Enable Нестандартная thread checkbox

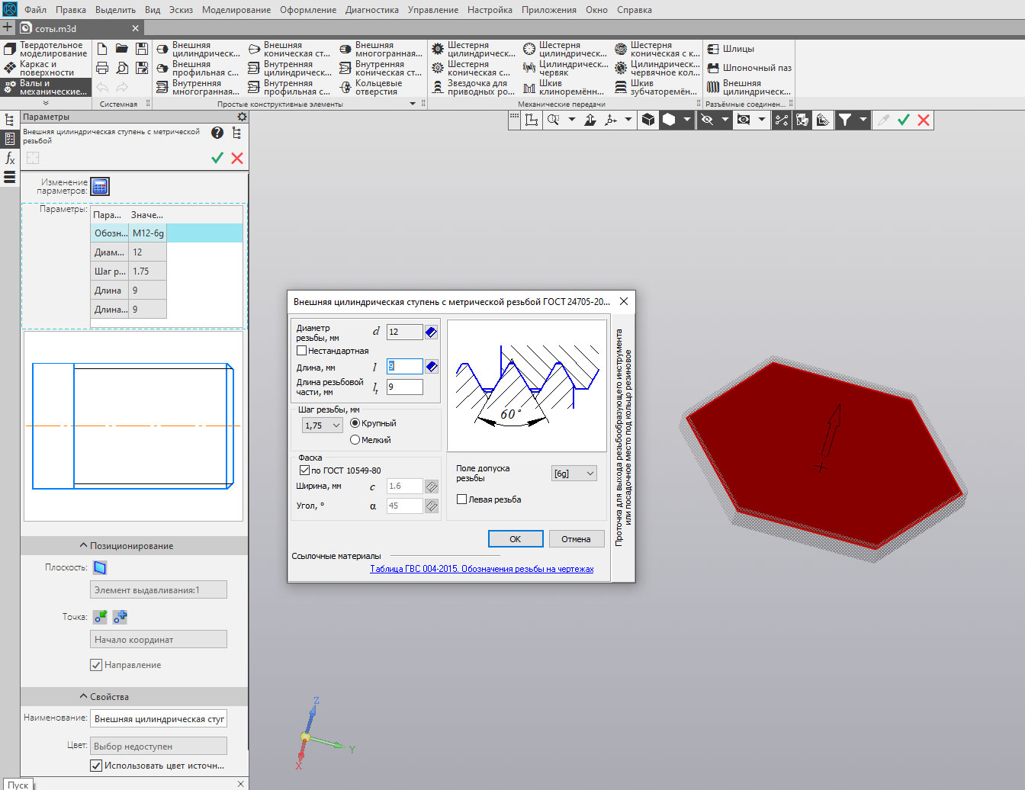pos(302,351)
